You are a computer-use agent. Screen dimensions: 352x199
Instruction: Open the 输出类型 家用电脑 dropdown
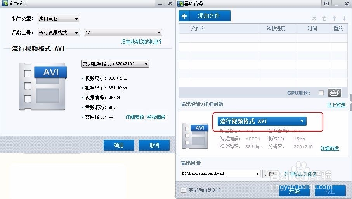59,19
